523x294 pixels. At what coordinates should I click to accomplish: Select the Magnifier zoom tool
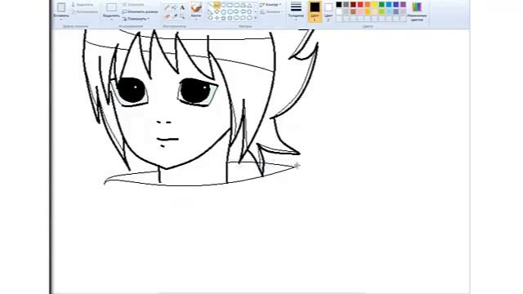point(182,16)
